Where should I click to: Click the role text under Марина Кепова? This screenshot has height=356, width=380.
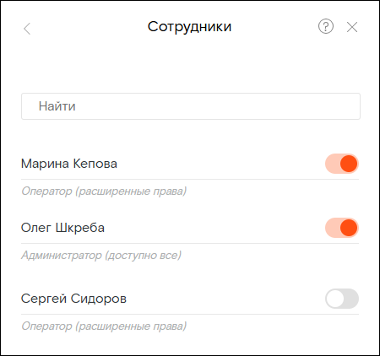[x=104, y=191]
